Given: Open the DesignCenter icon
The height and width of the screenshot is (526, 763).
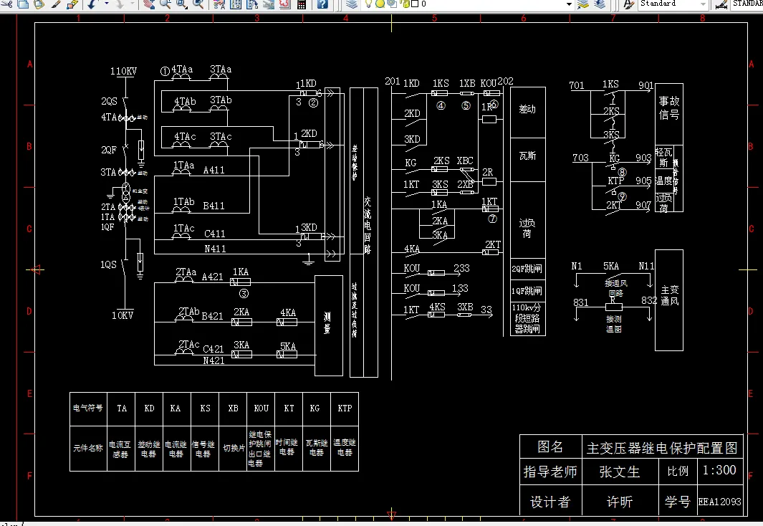Looking at the screenshot, I should (x=236, y=4).
